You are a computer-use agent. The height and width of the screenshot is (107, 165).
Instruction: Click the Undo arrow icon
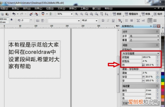tap(14, 14)
